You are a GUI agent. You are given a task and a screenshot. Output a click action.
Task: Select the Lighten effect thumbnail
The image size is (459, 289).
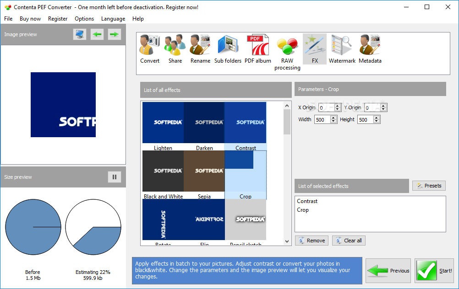click(x=163, y=126)
